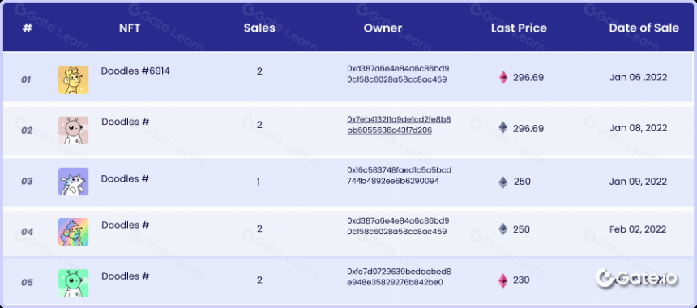The width and height of the screenshot is (697, 308).
Task: Click the gray Ethereum icon in row 02
Action: [x=502, y=128]
